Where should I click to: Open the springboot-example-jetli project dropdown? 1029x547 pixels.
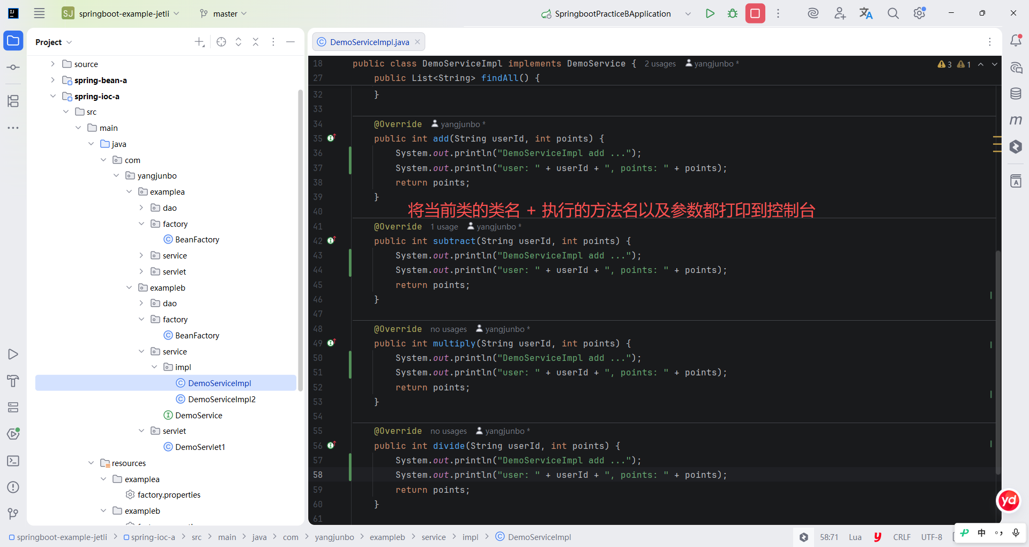121,13
